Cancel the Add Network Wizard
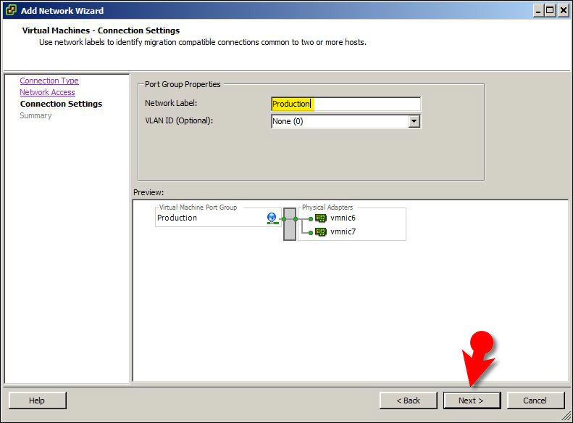This screenshot has height=423, width=573. (535, 401)
